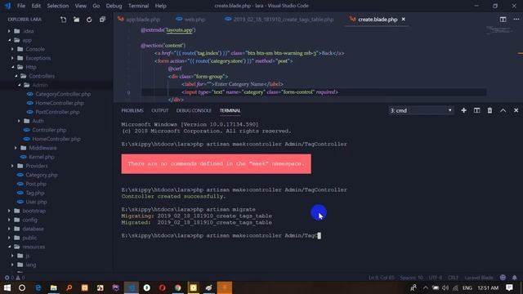The image size is (523, 294).
Task: Open the terminal selector dropdown '3: cmd'
Action: [421, 110]
